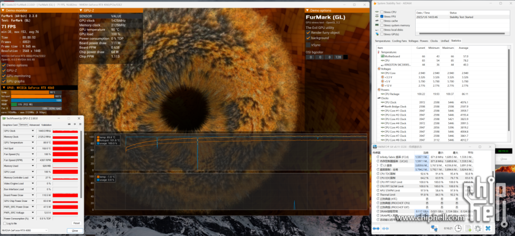Viewport: 515px width, 236px height.
Task: Click clock icon beside CPU TDC row
Action: pyautogui.click(x=378, y=173)
